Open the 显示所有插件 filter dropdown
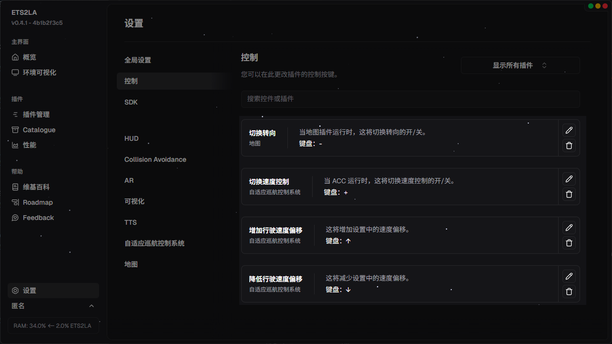Image resolution: width=612 pixels, height=344 pixels. (x=520, y=65)
